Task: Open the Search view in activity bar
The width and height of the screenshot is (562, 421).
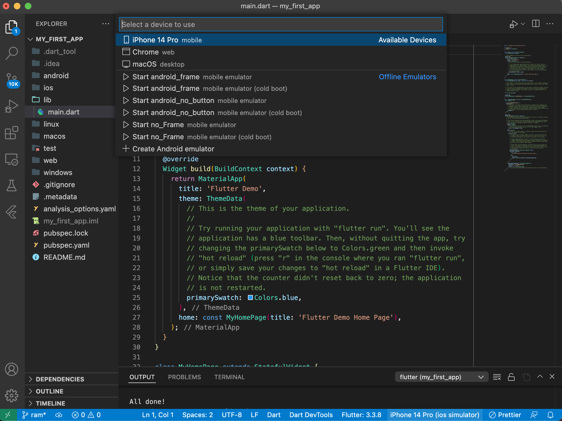Action: [x=12, y=53]
